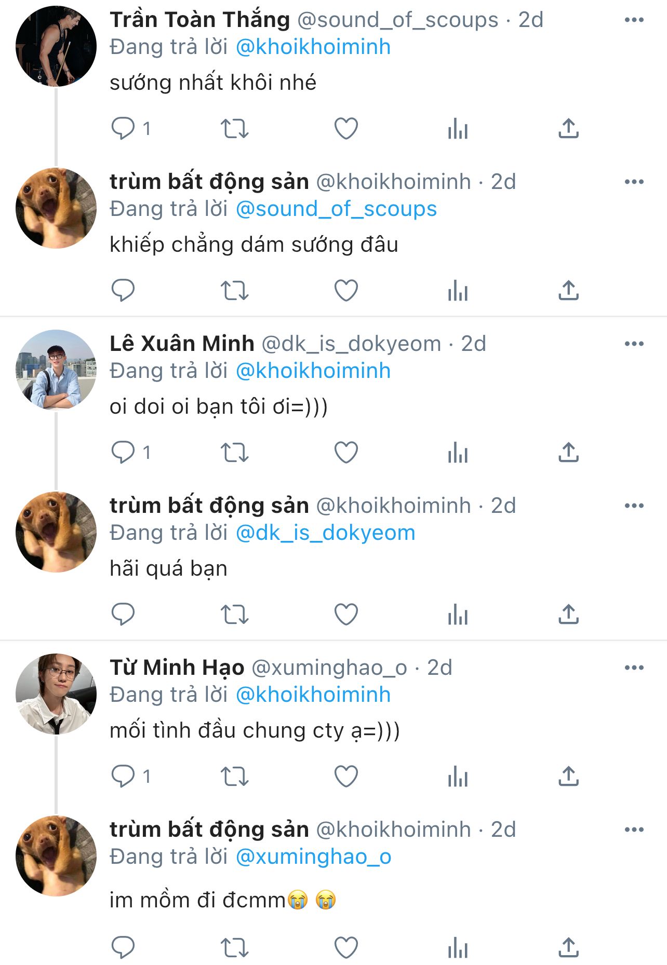The image size is (667, 965).
Task: Open the @dk_is_dokyeom mention link
Action: pos(325,533)
